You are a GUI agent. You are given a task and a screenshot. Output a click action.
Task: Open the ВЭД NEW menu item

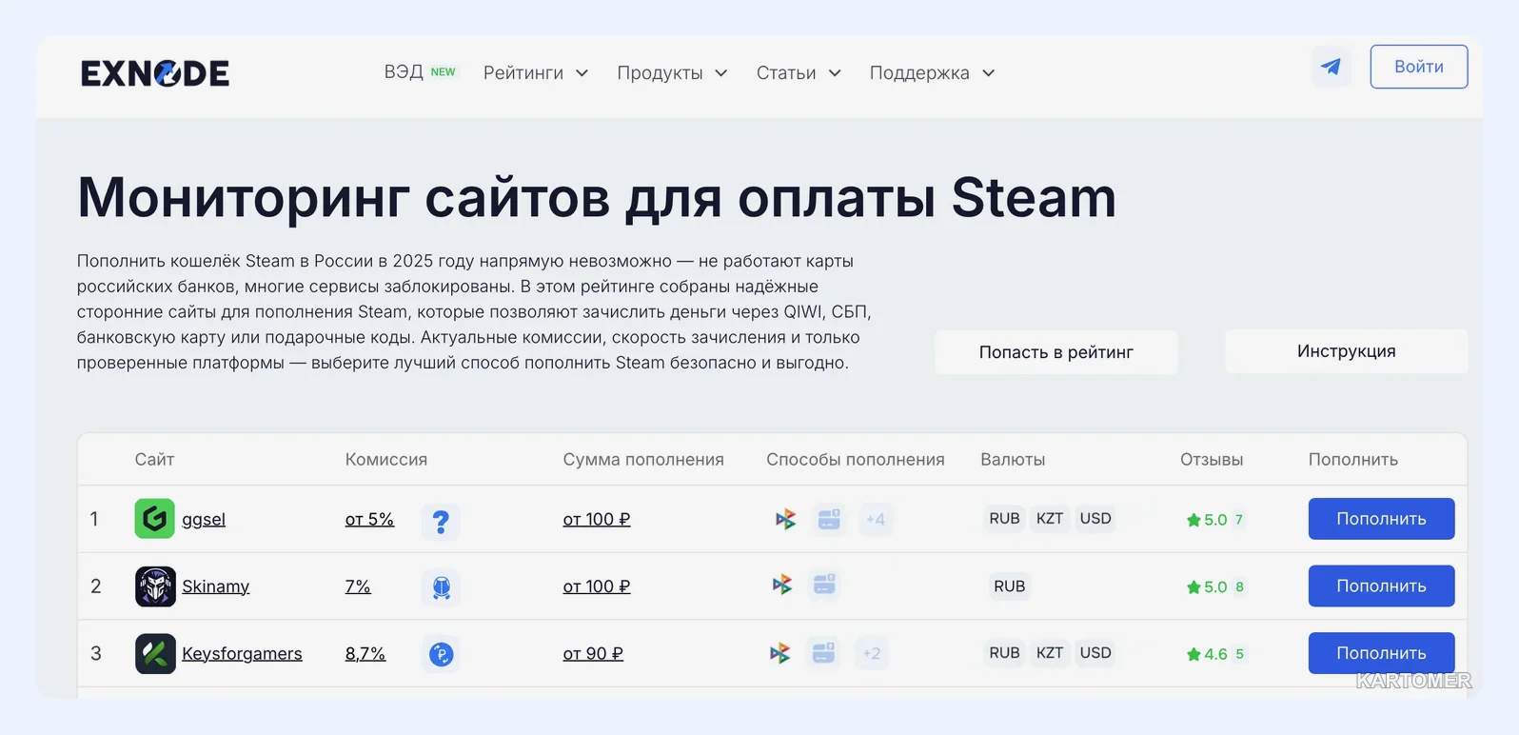(x=420, y=72)
